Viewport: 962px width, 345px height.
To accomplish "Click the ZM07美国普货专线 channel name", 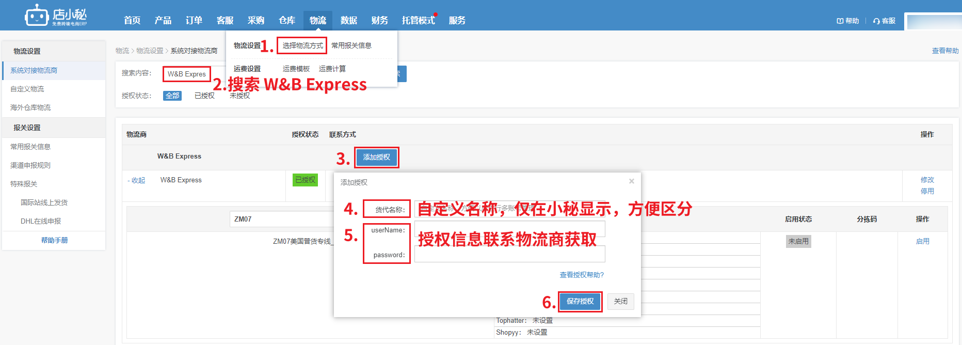I will tap(303, 241).
